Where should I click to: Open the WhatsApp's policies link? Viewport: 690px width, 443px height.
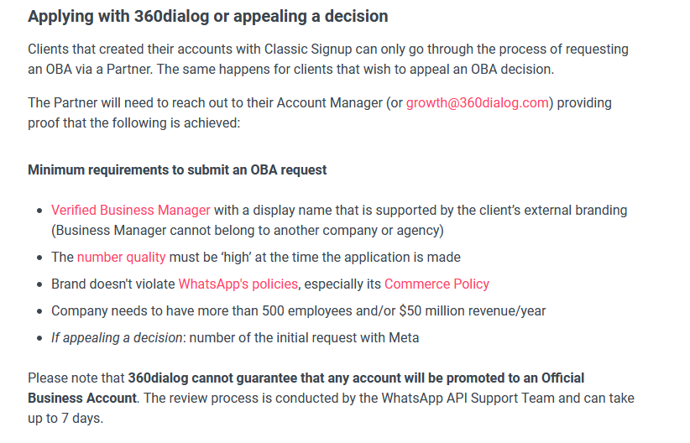[x=238, y=284]
